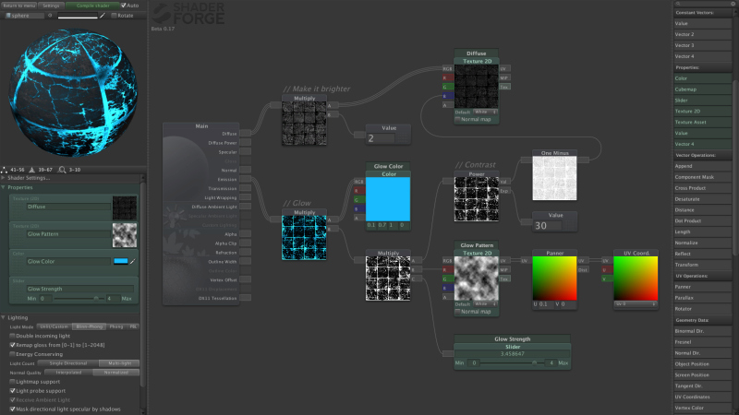Click the fragment instruction count icon under the preview
The height and width of the screenshot is (415, 739).
32,170
